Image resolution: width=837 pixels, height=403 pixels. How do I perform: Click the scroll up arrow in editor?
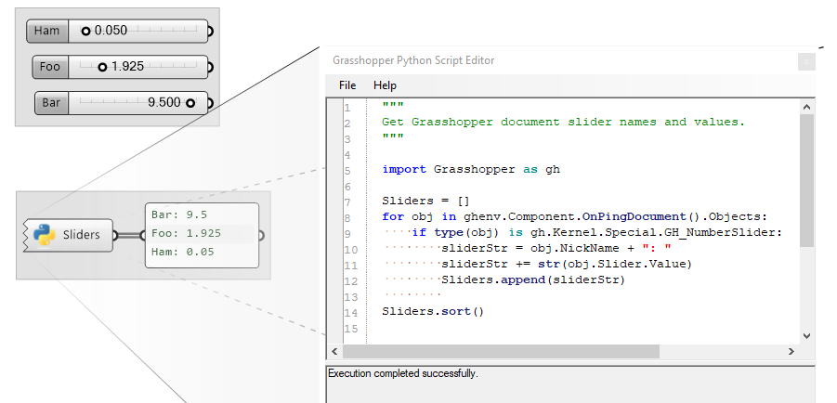(x=806, y=107)
